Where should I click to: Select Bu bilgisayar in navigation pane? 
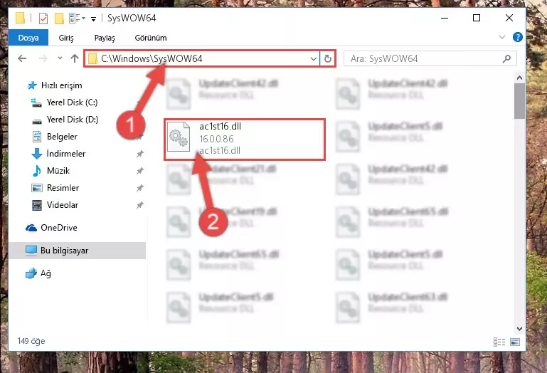click(x=77, y=251)
